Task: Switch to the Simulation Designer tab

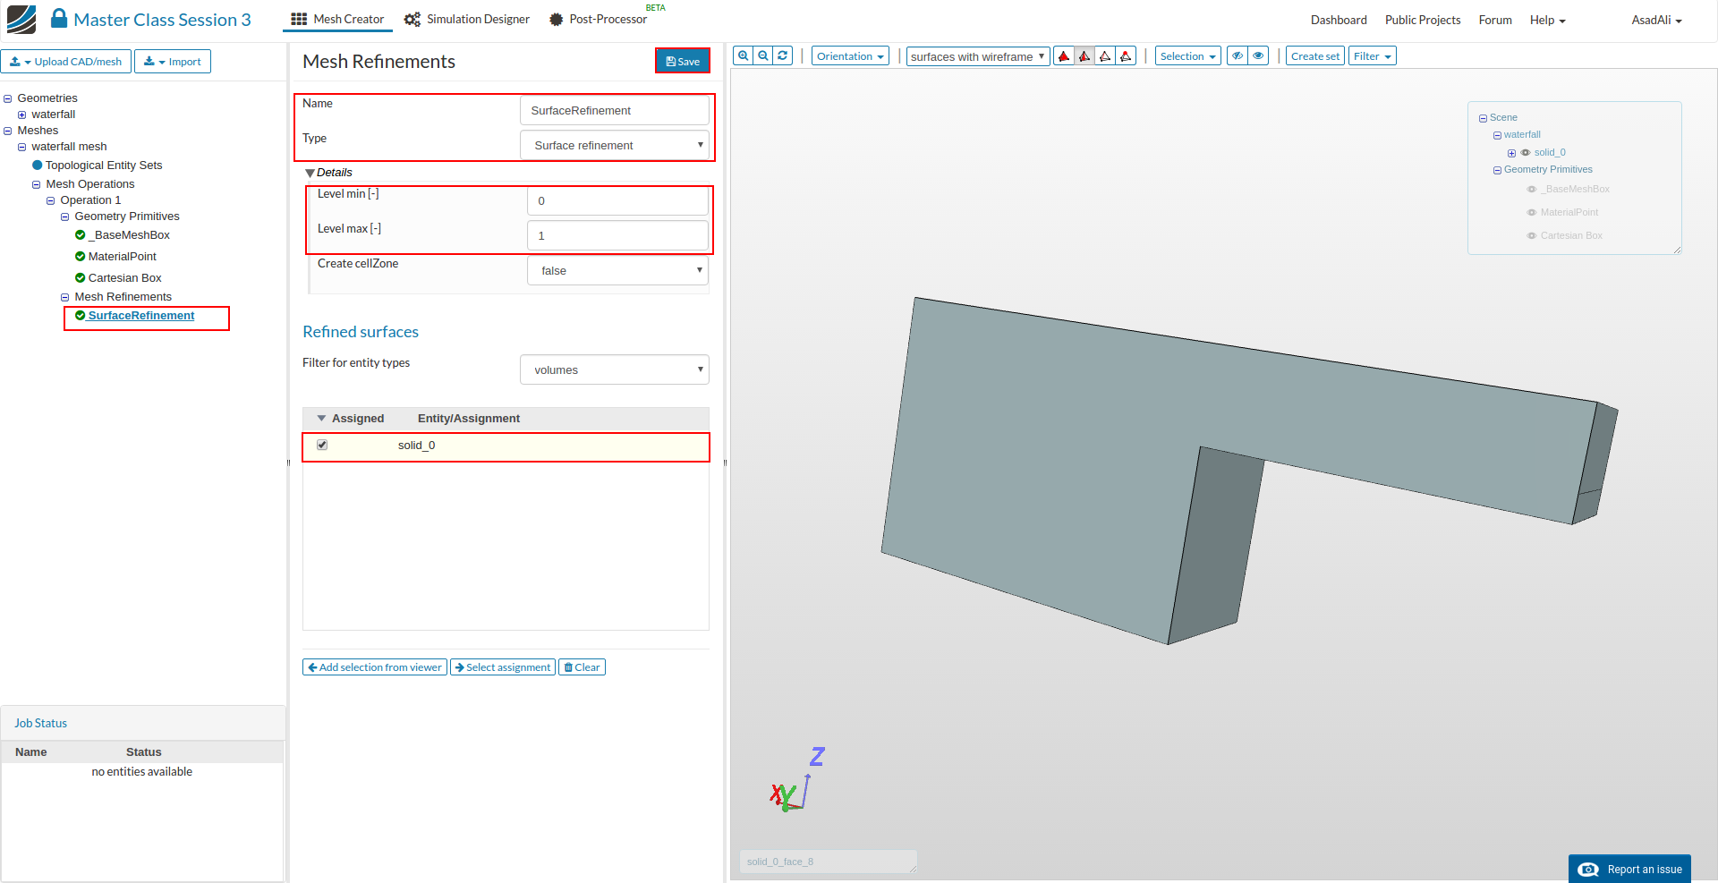Action: pos(467,19)
